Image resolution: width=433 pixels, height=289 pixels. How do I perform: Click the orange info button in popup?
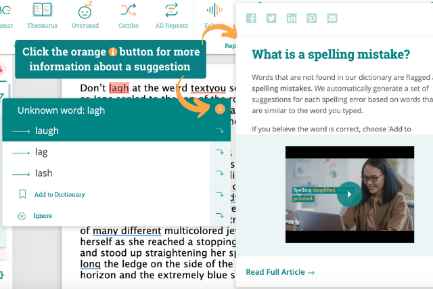220,109
